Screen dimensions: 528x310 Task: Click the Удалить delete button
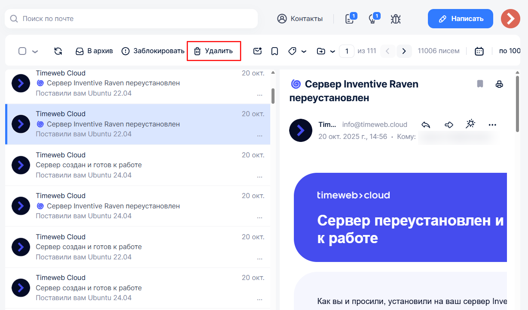[214, 51]
